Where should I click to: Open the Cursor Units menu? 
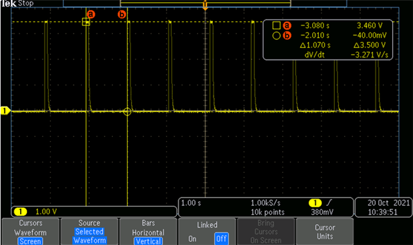pos(325,231)
